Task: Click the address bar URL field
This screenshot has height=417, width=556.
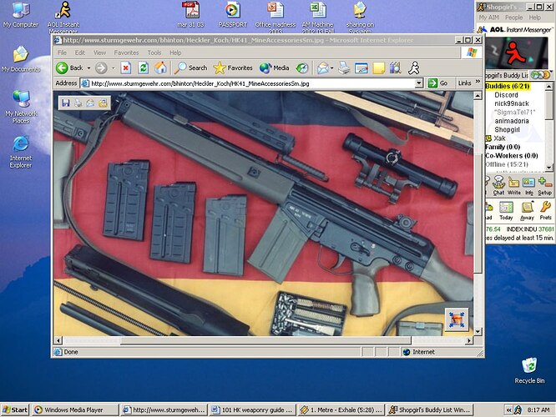Action: click(250, 83)
